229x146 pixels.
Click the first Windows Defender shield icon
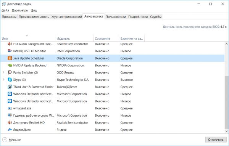click(x=10, y=94)
